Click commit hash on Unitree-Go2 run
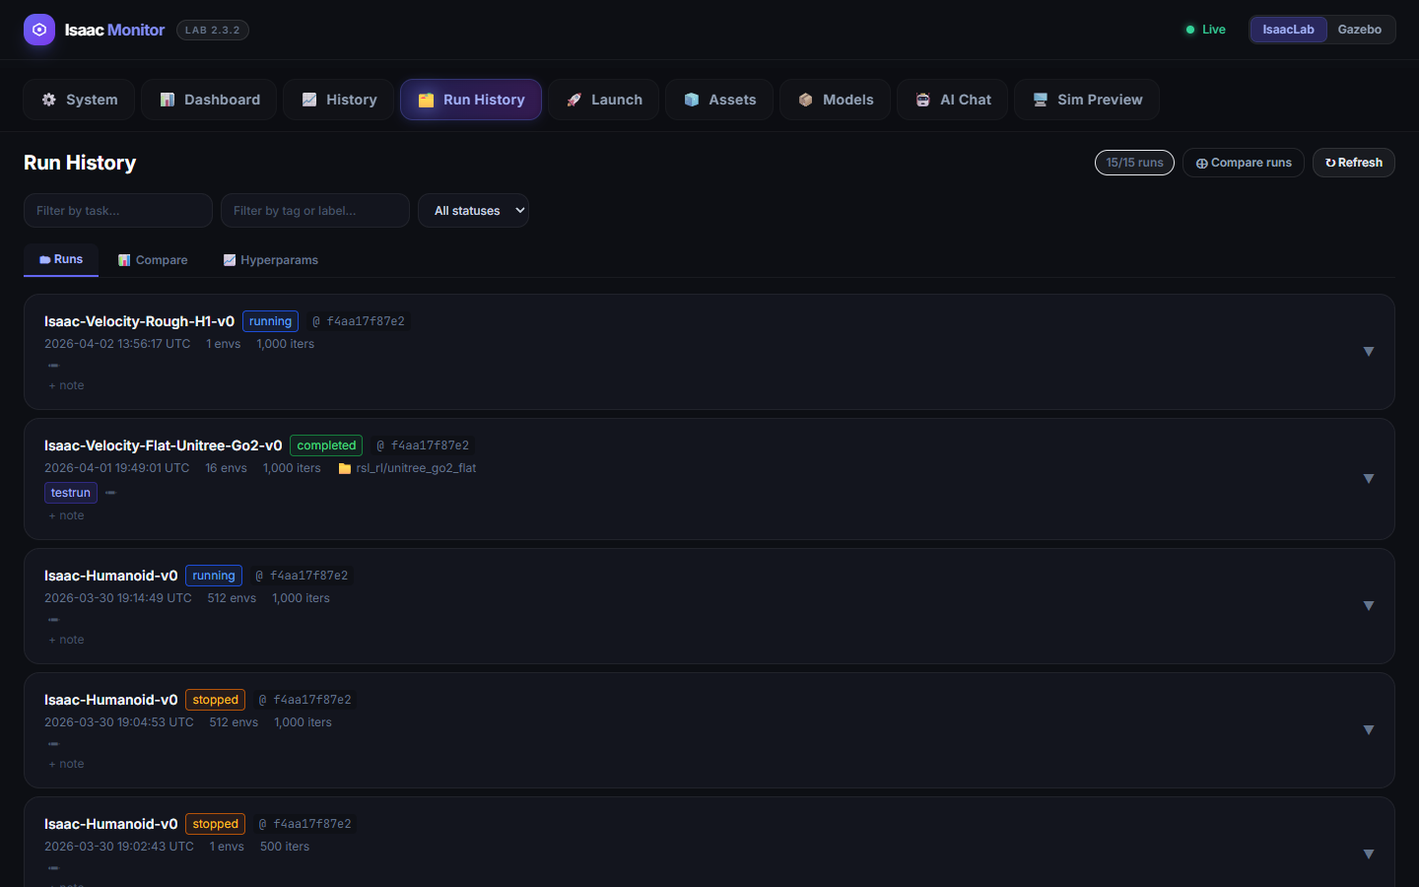The image size is (1419, 887). [423, 445]
